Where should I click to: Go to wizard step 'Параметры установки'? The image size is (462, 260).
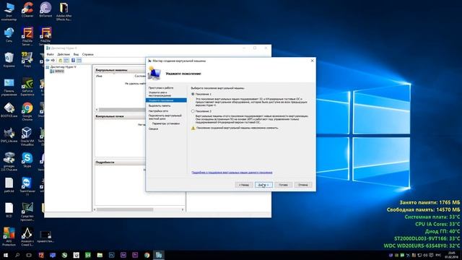(x=166, y=123)
